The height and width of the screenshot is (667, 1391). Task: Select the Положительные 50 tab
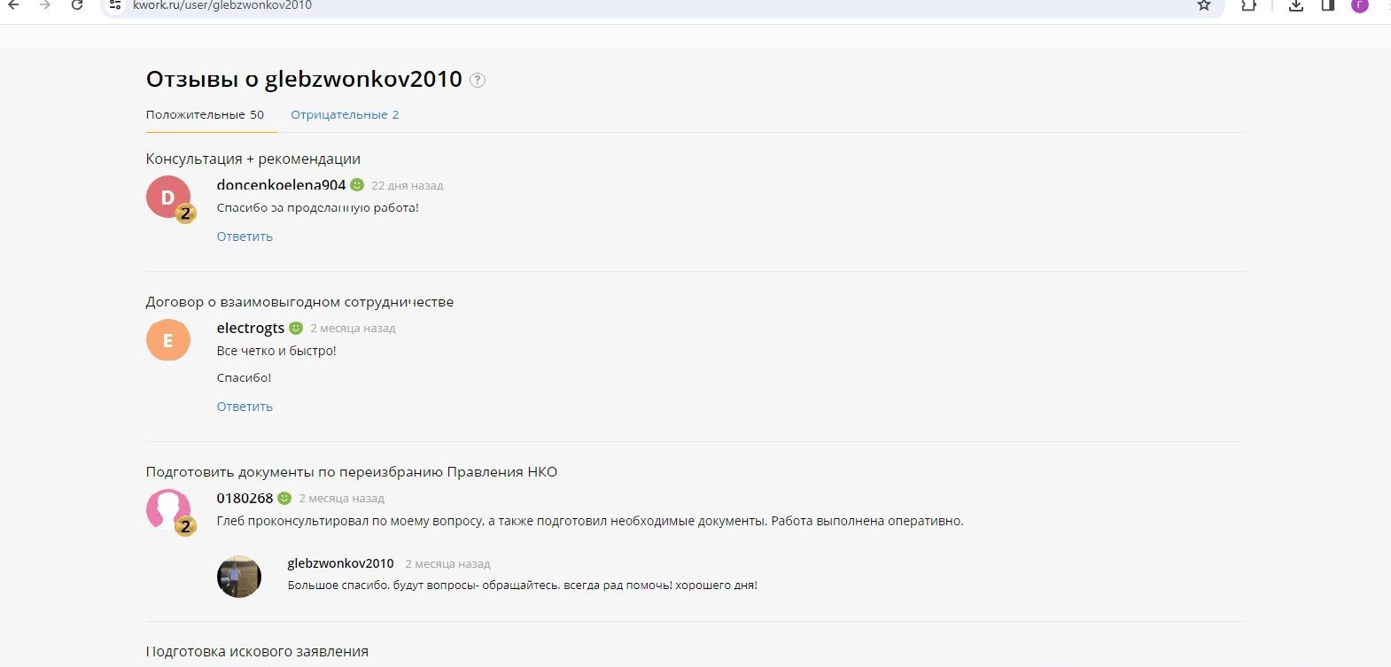tap(205, 115)
